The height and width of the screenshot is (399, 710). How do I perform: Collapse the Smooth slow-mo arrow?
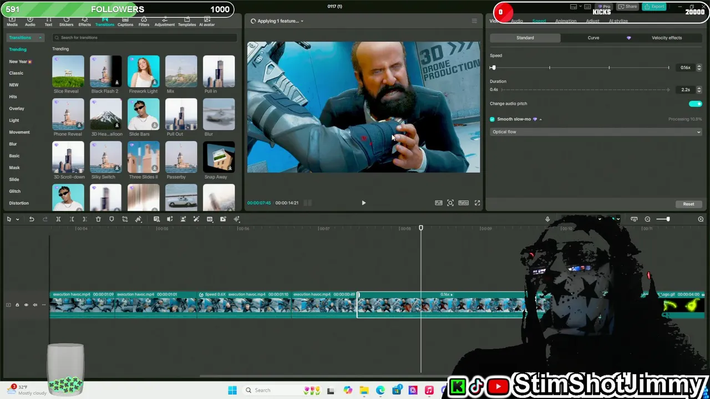tap(540, 119)
